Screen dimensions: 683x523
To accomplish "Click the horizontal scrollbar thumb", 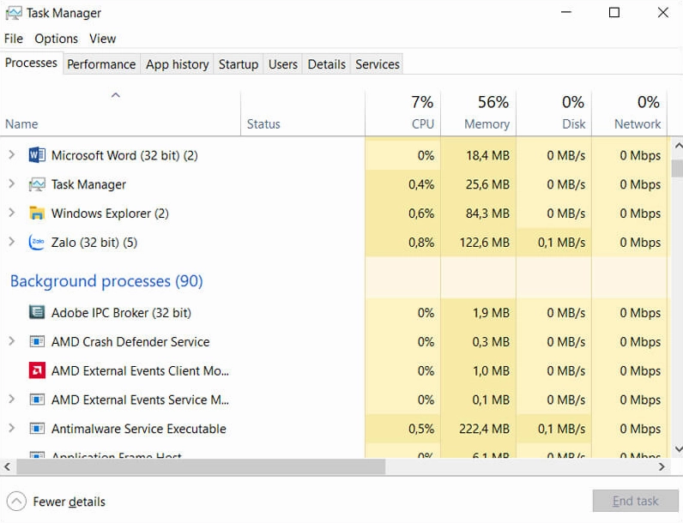I will point(201,466).
